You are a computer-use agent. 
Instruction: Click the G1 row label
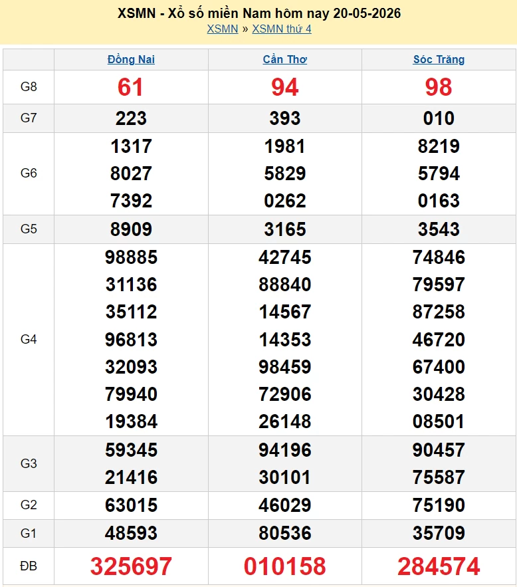pos(29,533)
